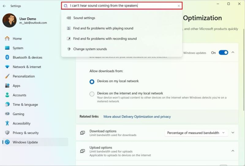Open the Percentage of measured bandwidth dropdown

196,133
